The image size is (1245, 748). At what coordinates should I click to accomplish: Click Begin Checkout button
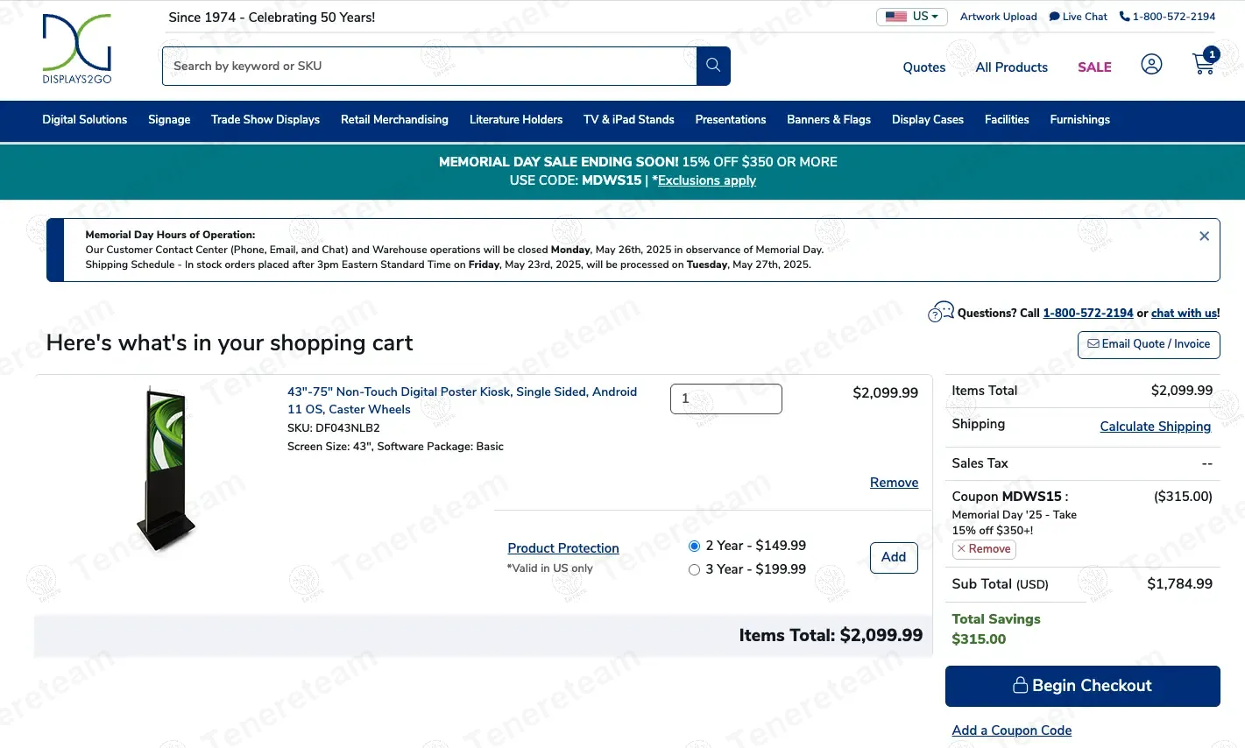(x=1083, y=686)
